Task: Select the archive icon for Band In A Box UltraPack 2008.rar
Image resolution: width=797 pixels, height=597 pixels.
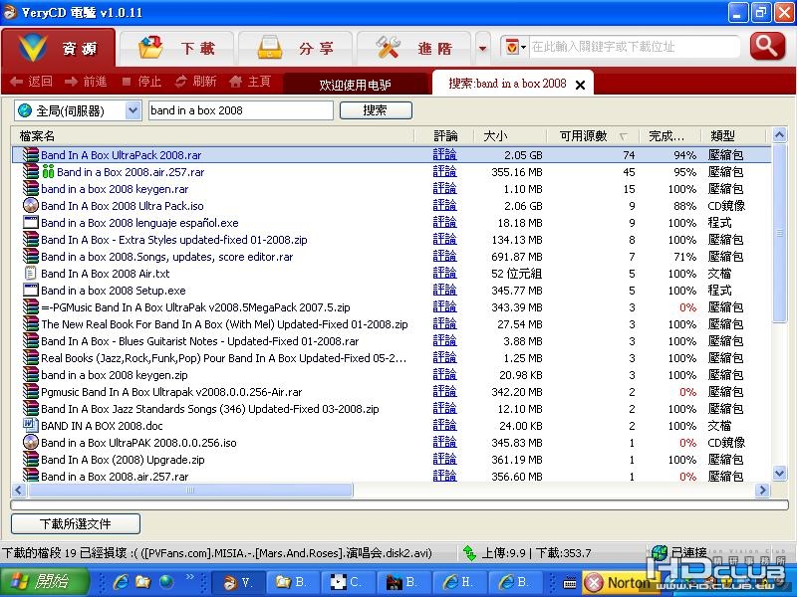Action: (x=31, y=155)
